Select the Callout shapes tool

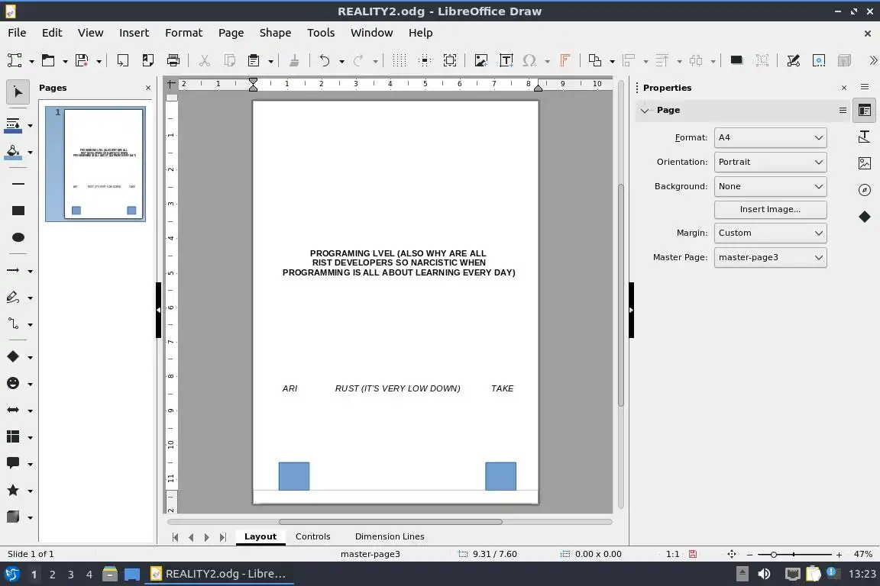[13, 463]
